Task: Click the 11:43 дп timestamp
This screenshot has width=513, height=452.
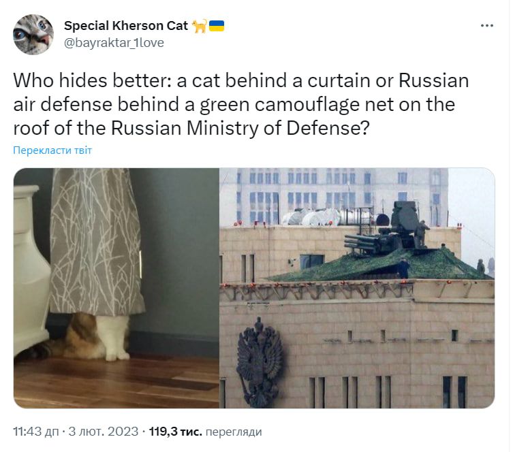Action: pyautogui.click(x=36, y=432)
